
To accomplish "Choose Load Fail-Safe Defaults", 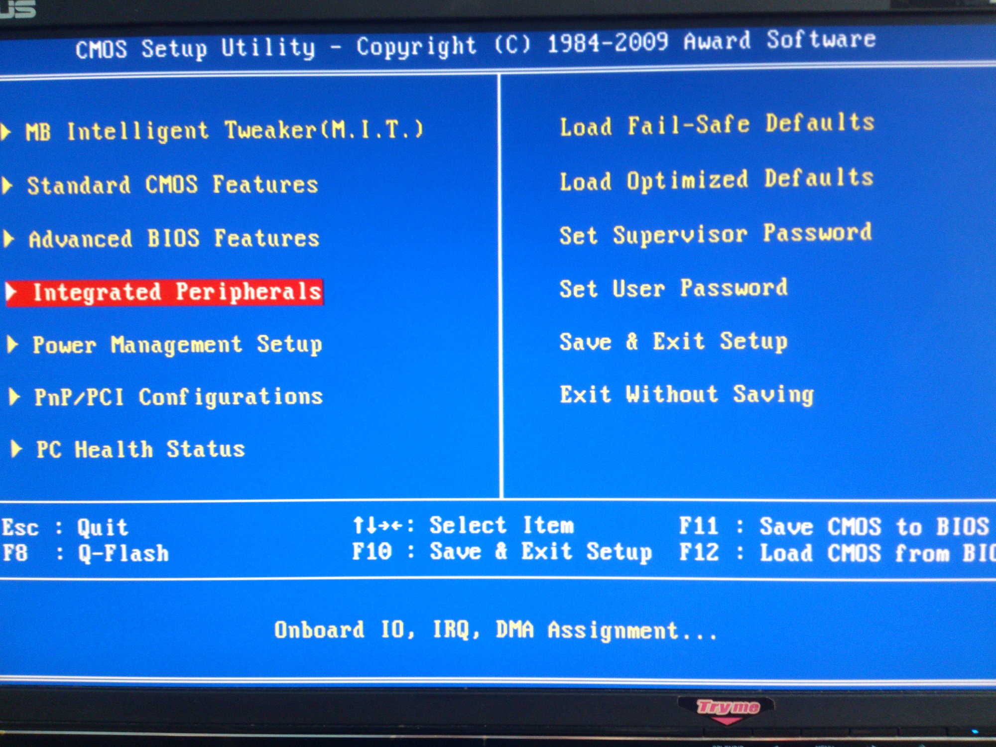I will click(717, 124).
